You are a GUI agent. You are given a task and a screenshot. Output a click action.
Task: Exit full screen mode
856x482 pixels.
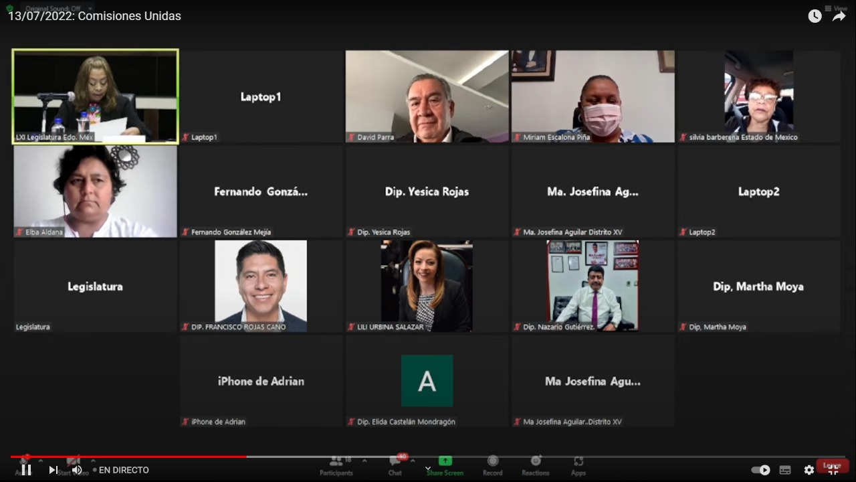(x=833, y=470)
